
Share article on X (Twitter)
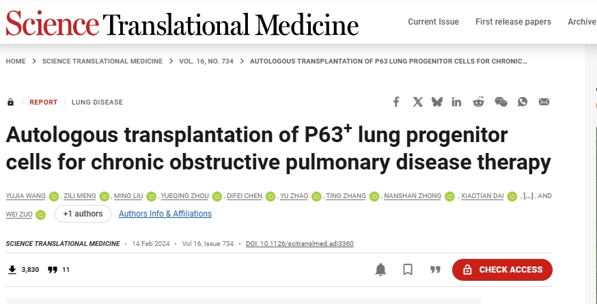[418, 102]
